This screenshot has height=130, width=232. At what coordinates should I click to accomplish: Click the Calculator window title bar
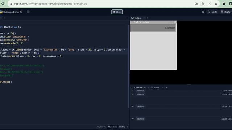tap(153, 22)
